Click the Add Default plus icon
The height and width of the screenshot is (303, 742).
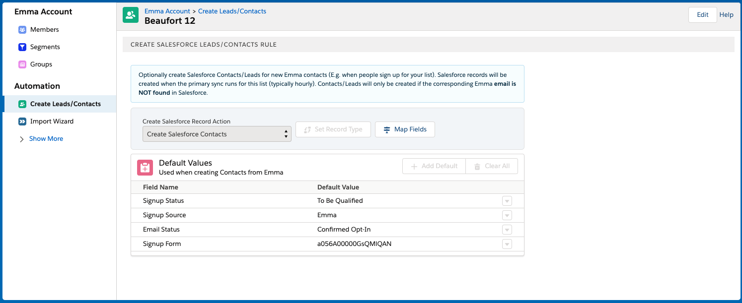click(414, 166)
